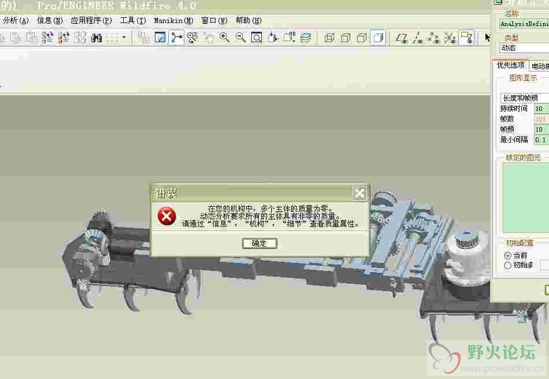The height and width of the screenshot is (379, 549).
Task: Open the 工具(T) menu
Action: pyautogui.click(x=133, y=21)
